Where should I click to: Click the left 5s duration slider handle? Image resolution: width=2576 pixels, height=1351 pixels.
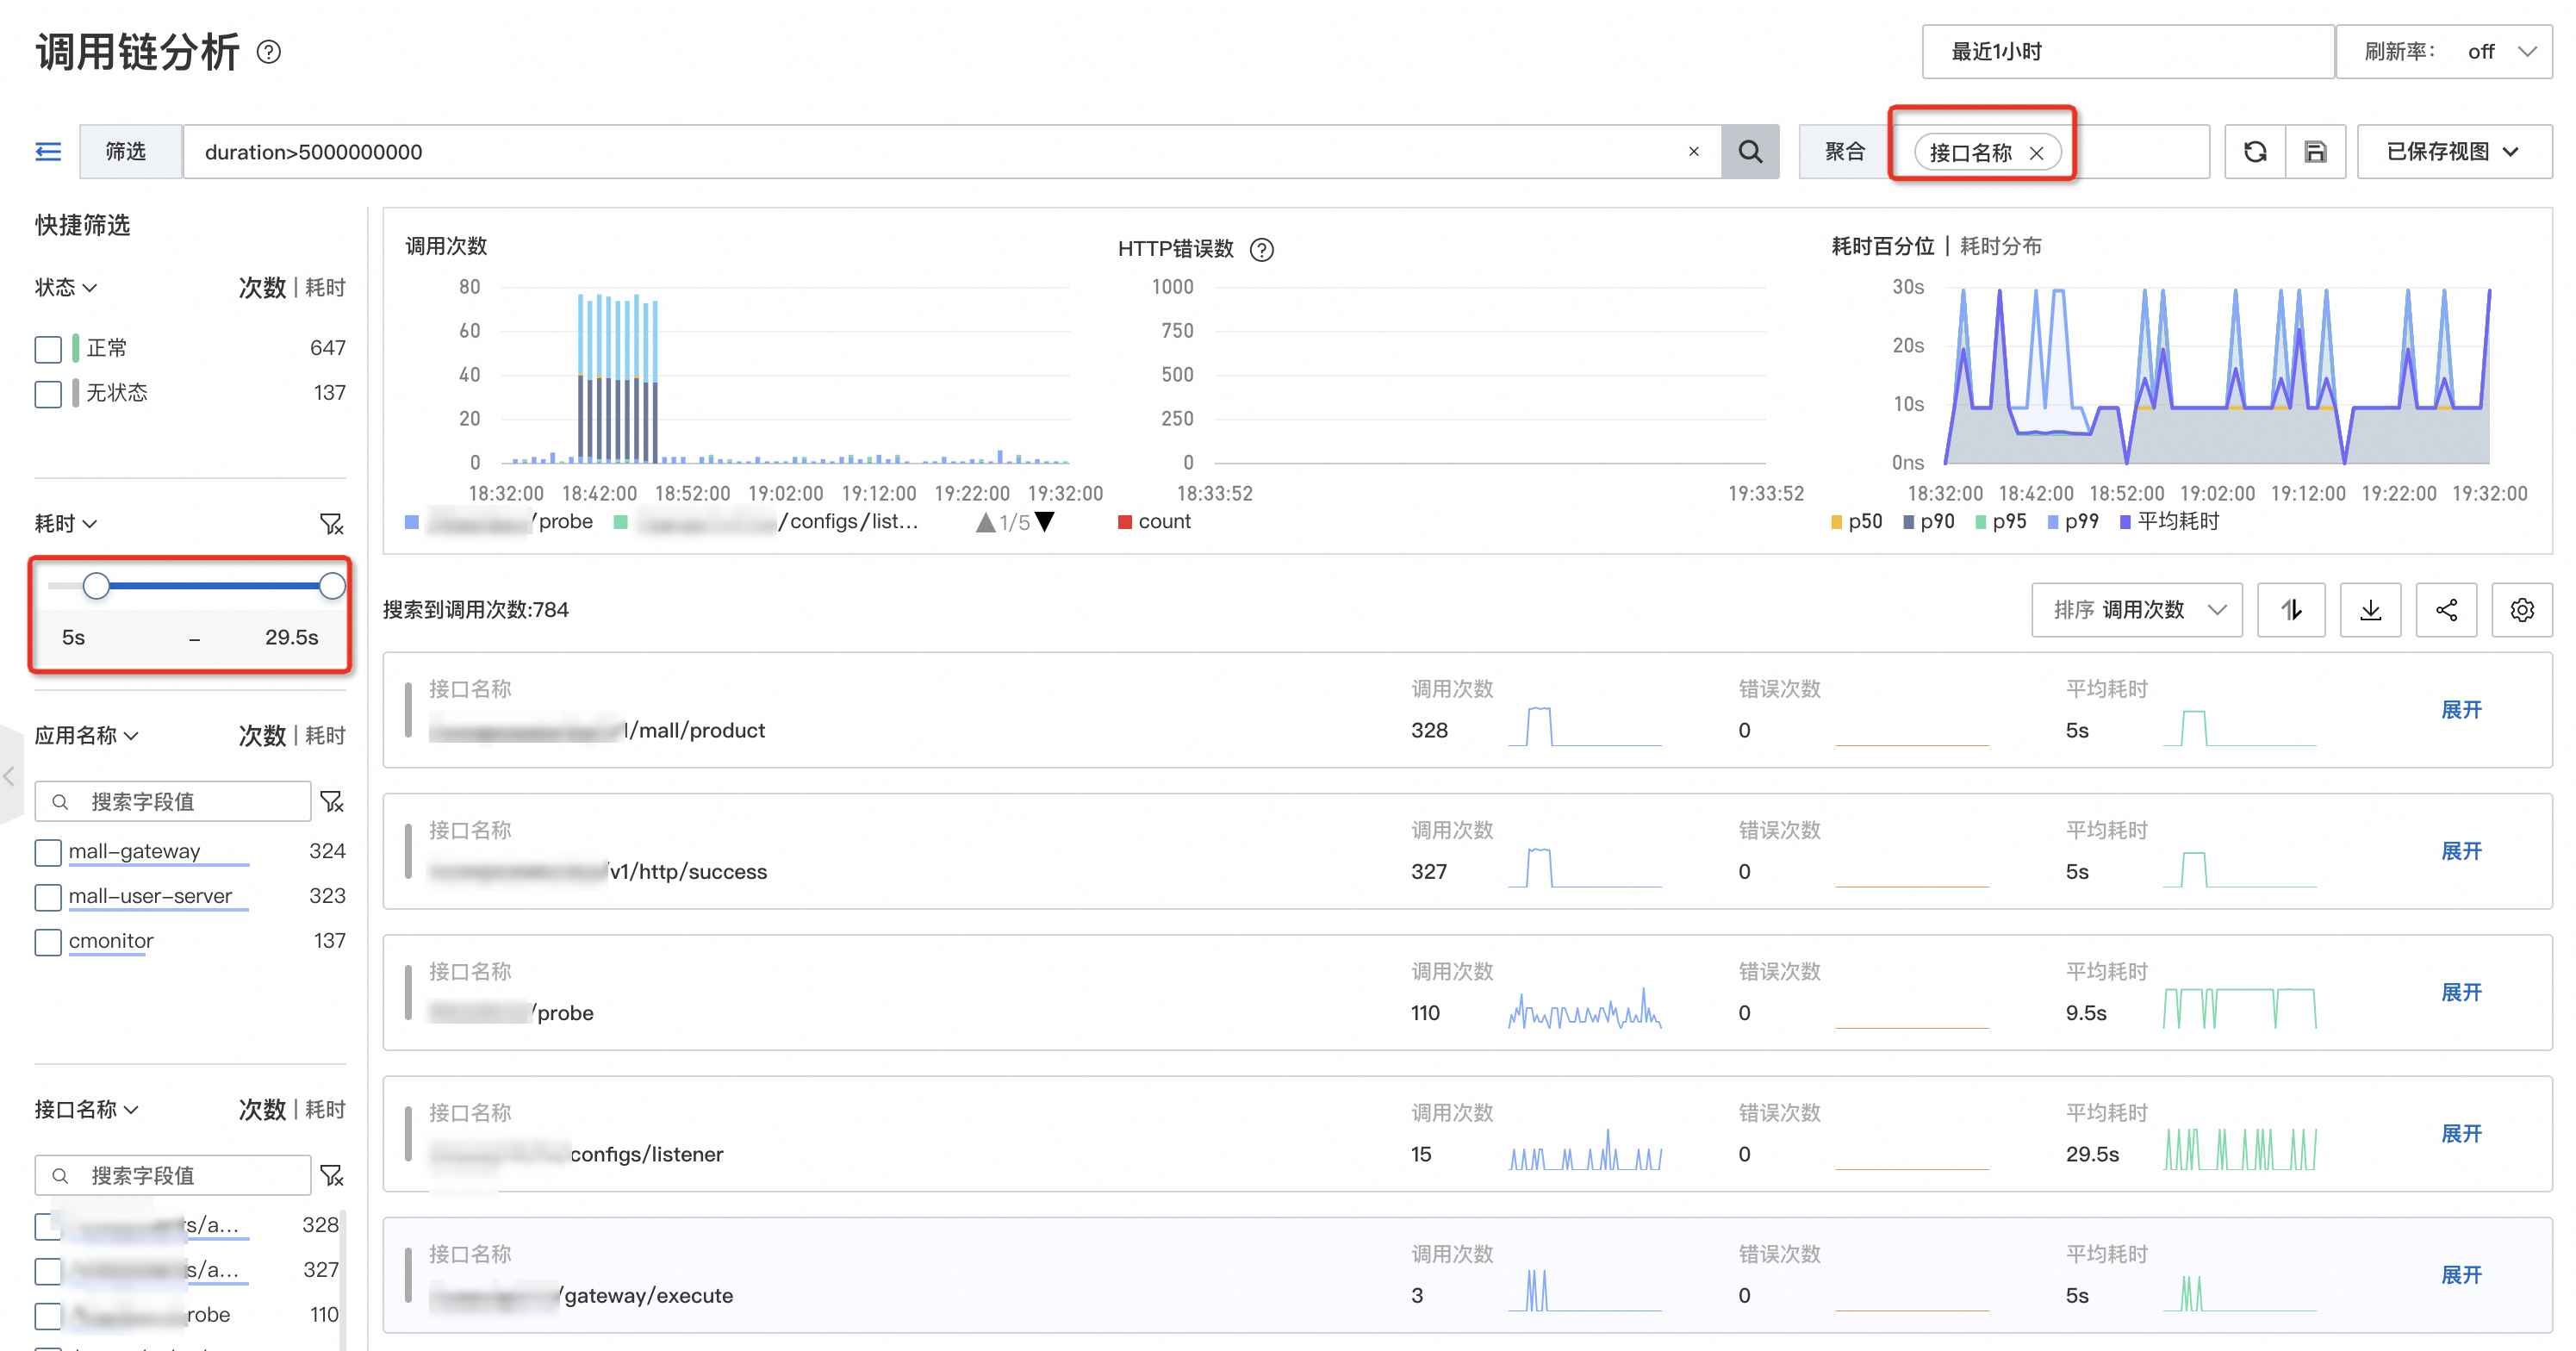click(96, 586)
